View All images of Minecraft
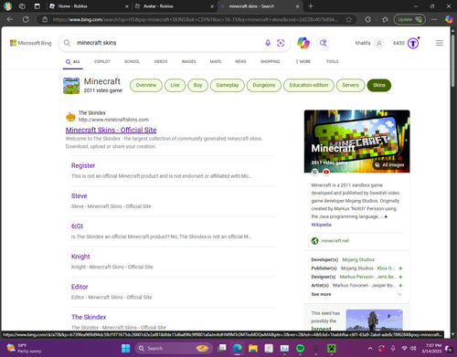The height and width of the screenshot is (357, 457). (x=389, y=165)
